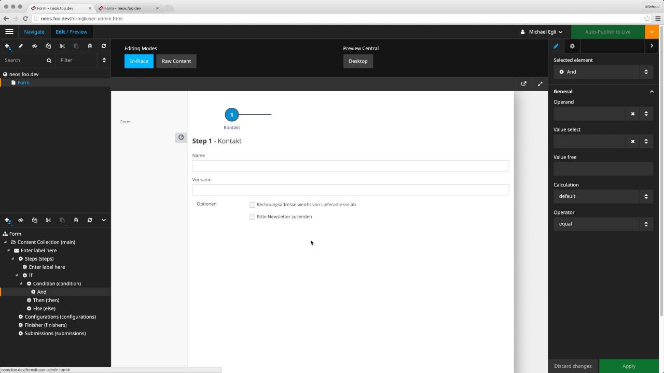Open the inspector gear settings tab
Viewport: 664px width, 373px height.
pos(572,46)
